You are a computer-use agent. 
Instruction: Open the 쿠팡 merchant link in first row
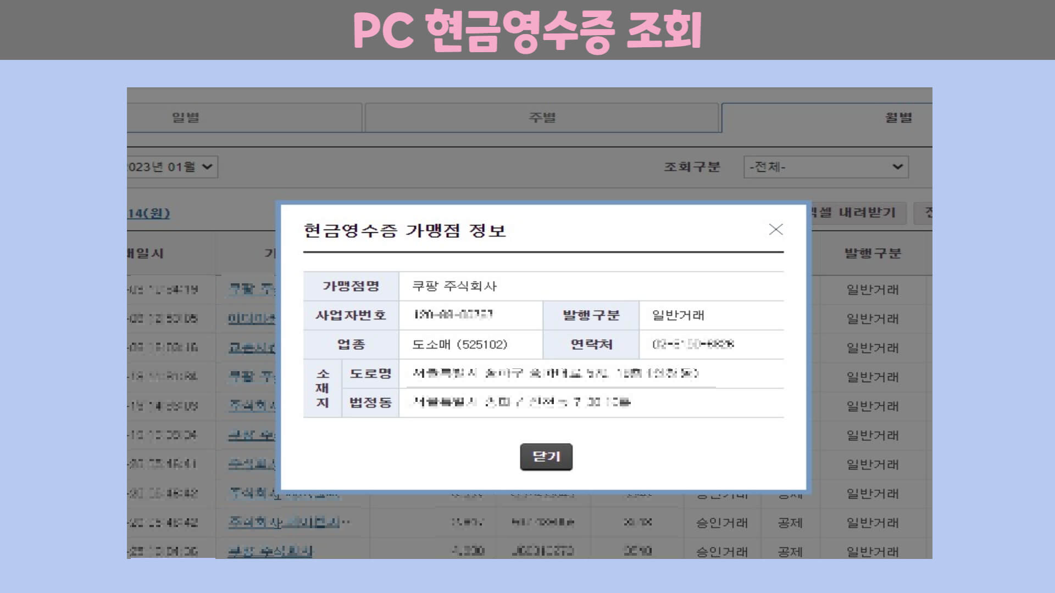(x=252, y=289)
